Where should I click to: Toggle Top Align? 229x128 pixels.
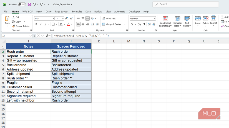tap(78, 18)
